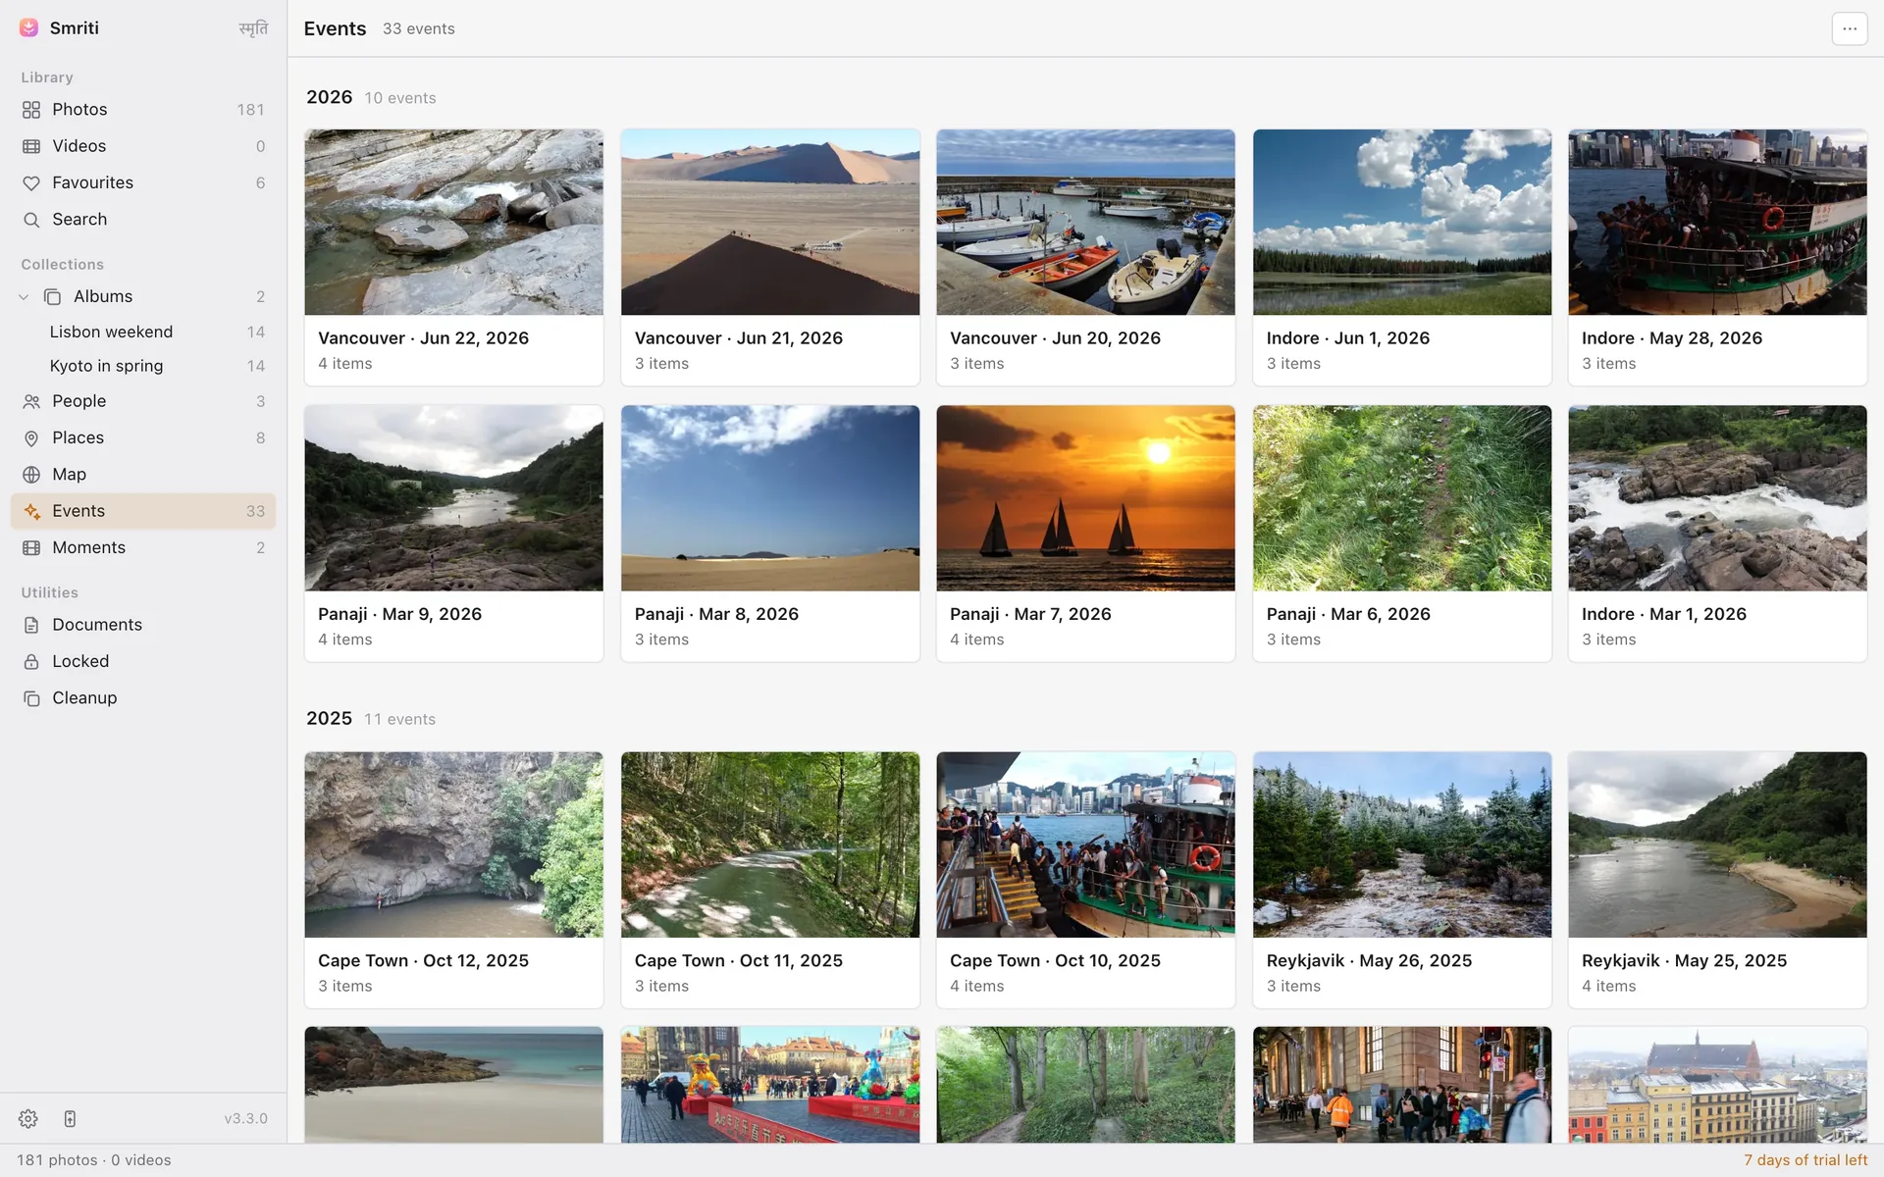
Task: Open Reykjavik May 25, 2025 river event
Action: click(x=1717, y=880)
